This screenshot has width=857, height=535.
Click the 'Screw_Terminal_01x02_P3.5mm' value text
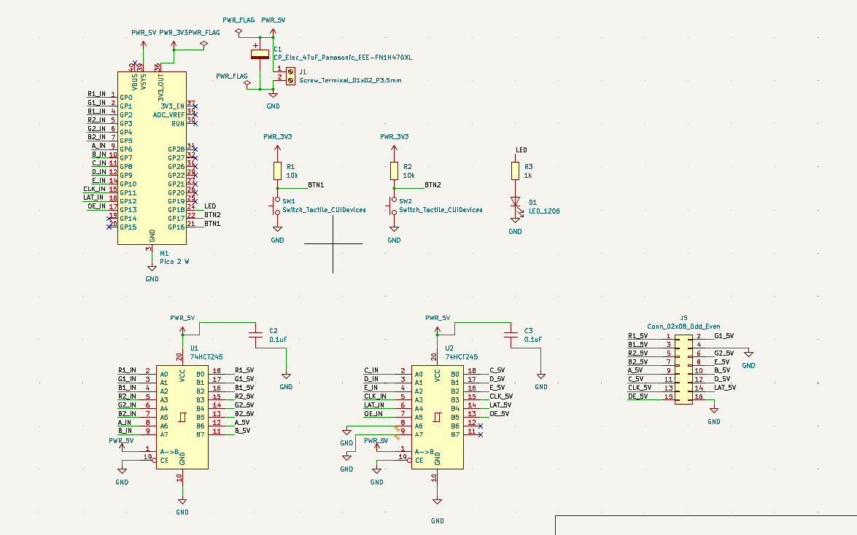coord(350,80)
